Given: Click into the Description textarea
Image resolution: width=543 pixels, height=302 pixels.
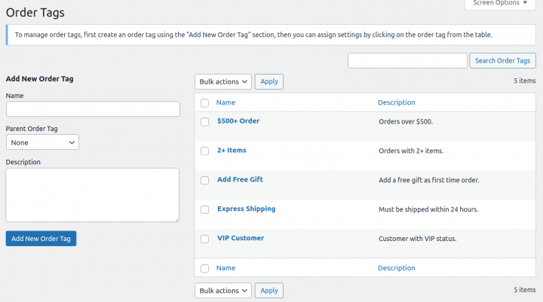Looking at the screenshot, I should pos(93,195).
